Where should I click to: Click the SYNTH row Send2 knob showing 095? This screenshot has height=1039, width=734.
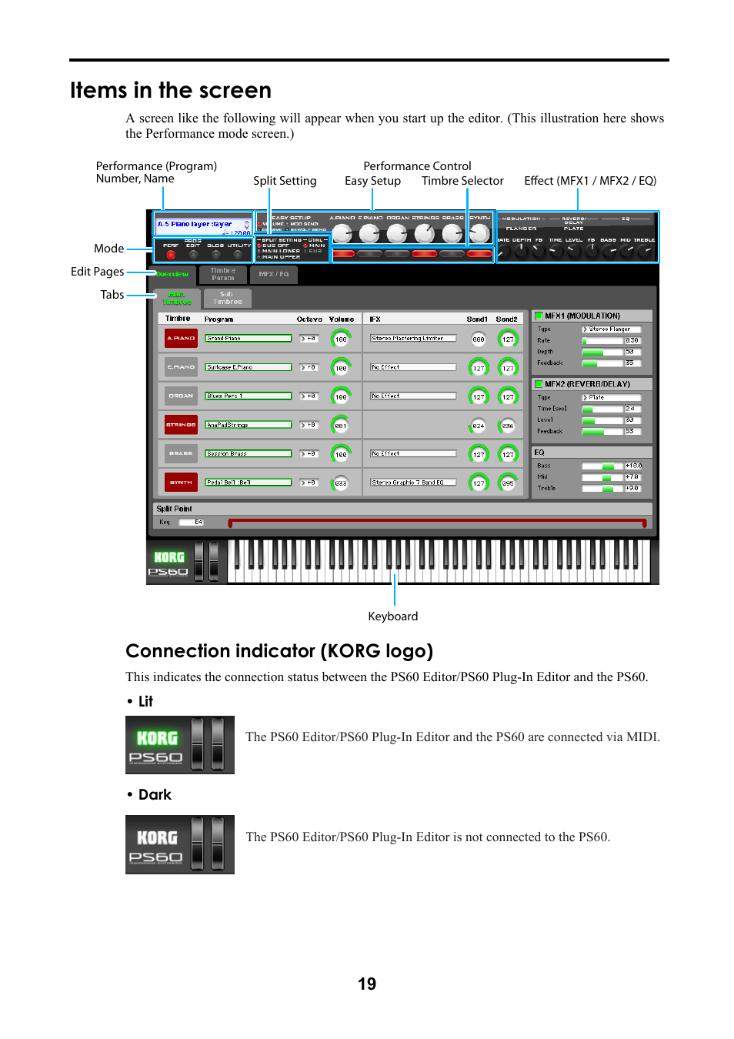pos(508,483)
